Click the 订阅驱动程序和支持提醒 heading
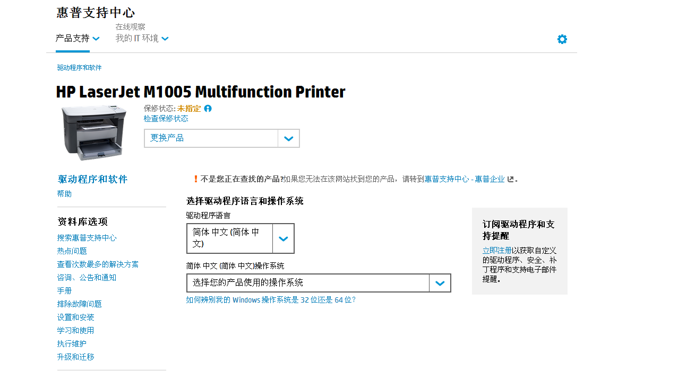The width and height of the screenshot is (678, 372). click(x=519, y=230)
